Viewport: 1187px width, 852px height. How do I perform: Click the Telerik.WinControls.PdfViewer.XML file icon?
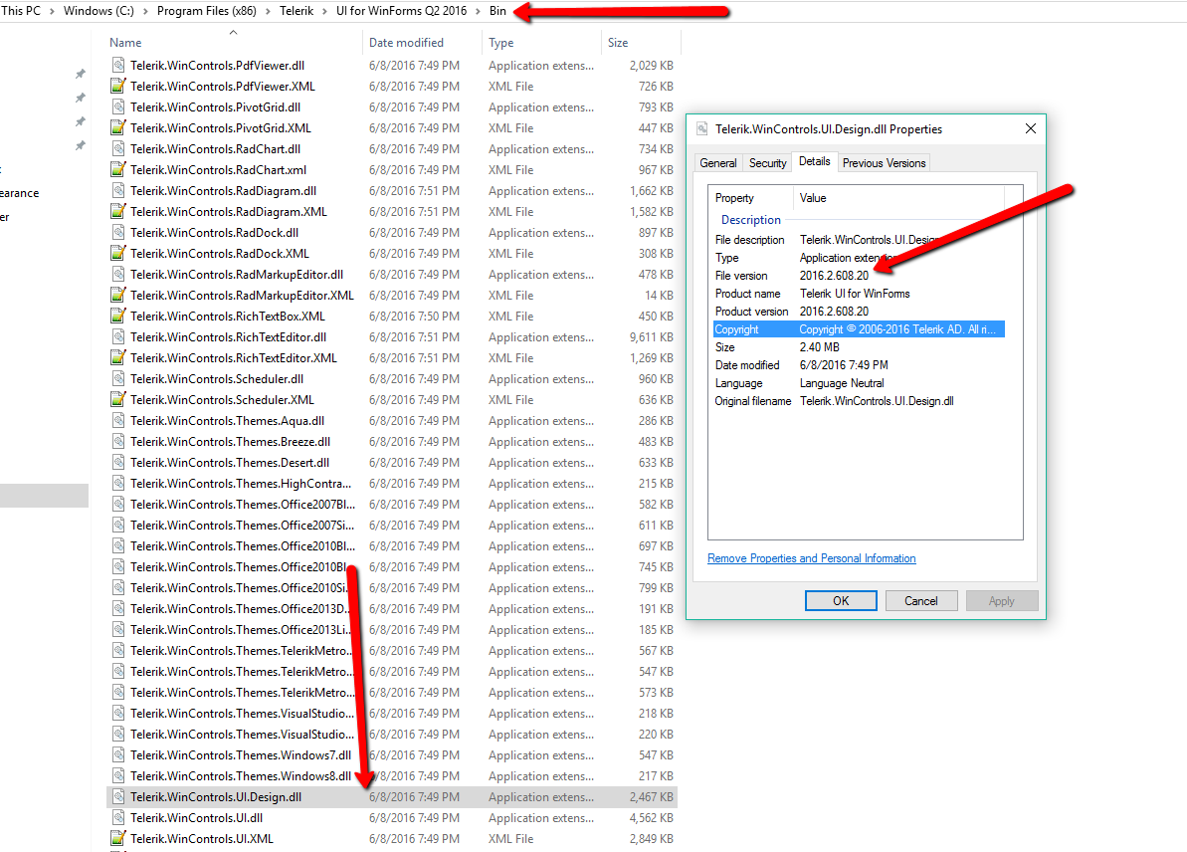118,87
